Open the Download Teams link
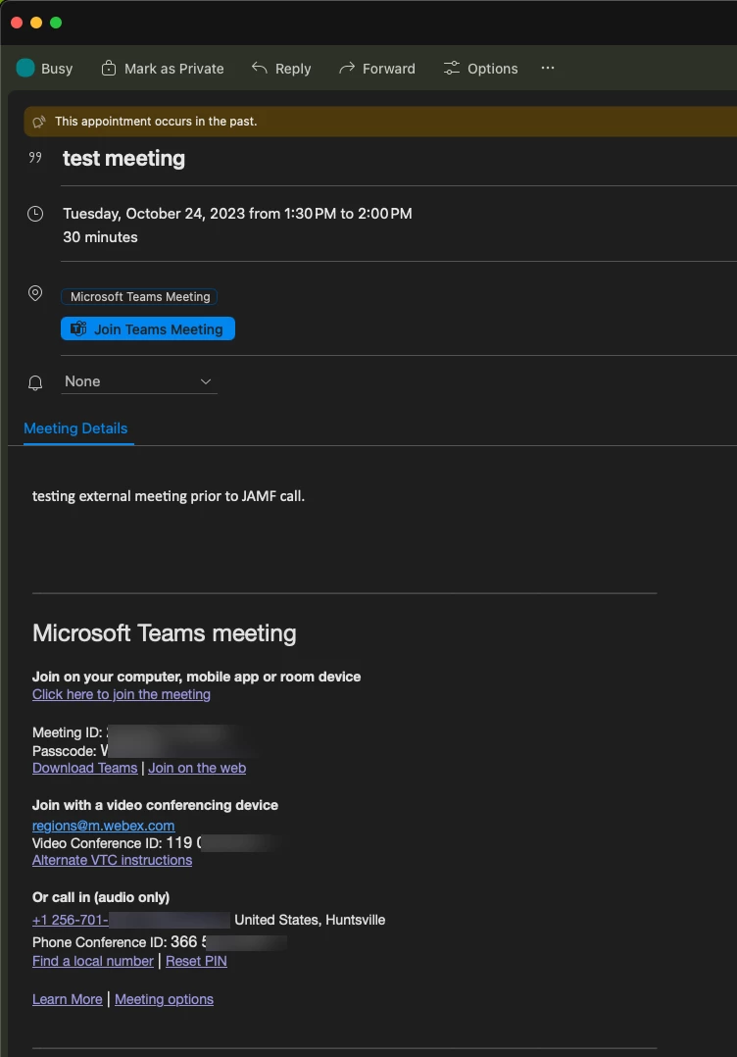This screenshot has height=1057, width=737. (x=85, y=768)
